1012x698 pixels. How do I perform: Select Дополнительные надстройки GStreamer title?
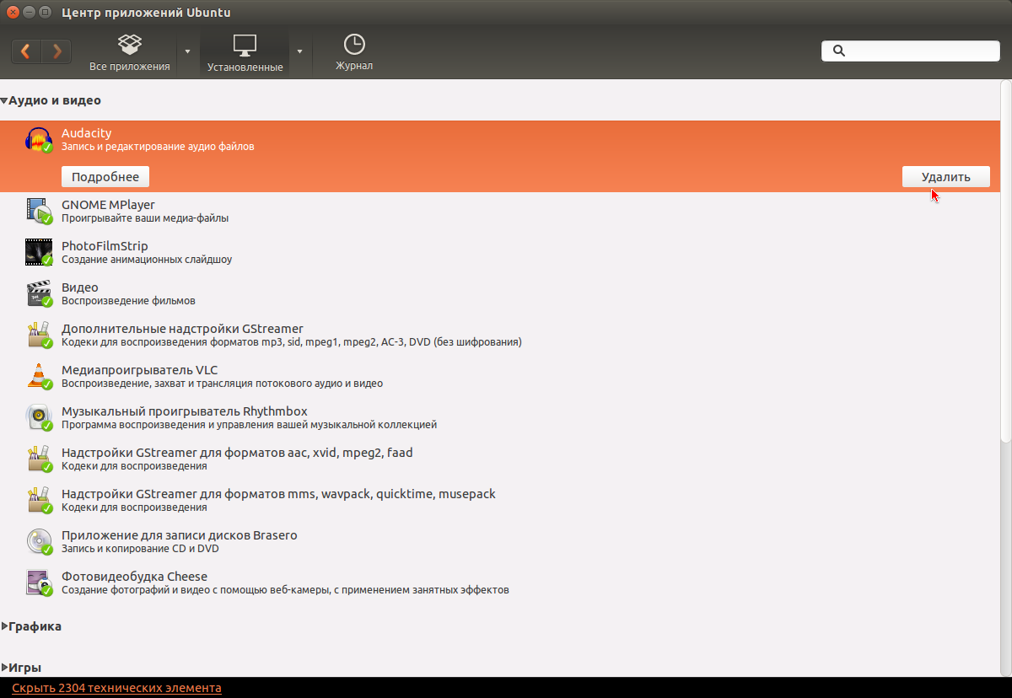pos(182,329)
